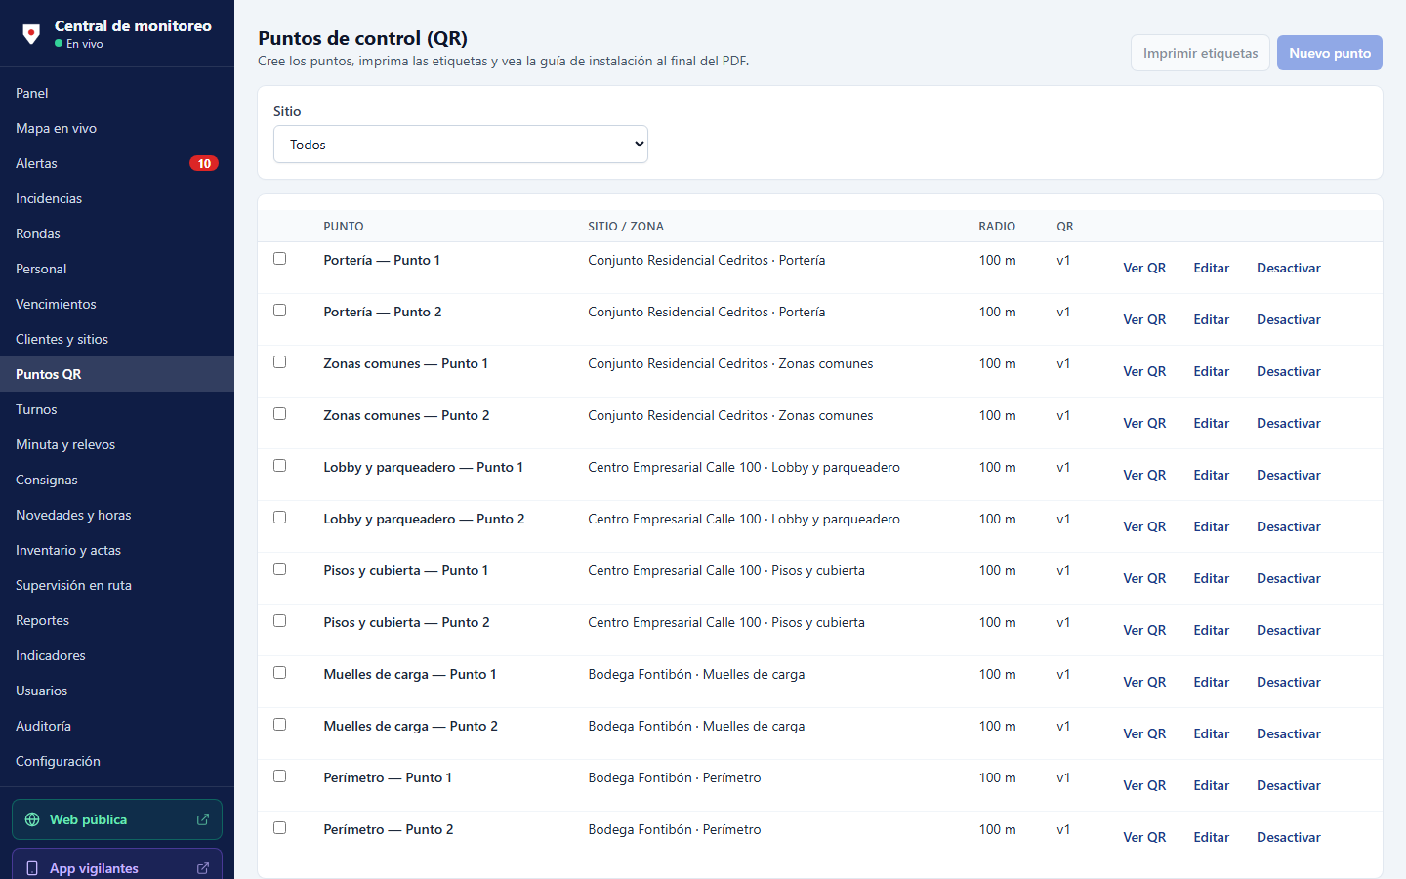Go to Minuta y relevos
The width and height of the screenshot is (1406, 879).
117,444
